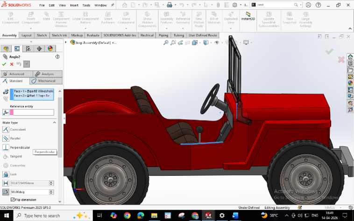Expand the Jeep Assembly flyout tree arrow
The width and height of the screenshot is (354, 221).
pyautogui.click(x=66, y=42)
